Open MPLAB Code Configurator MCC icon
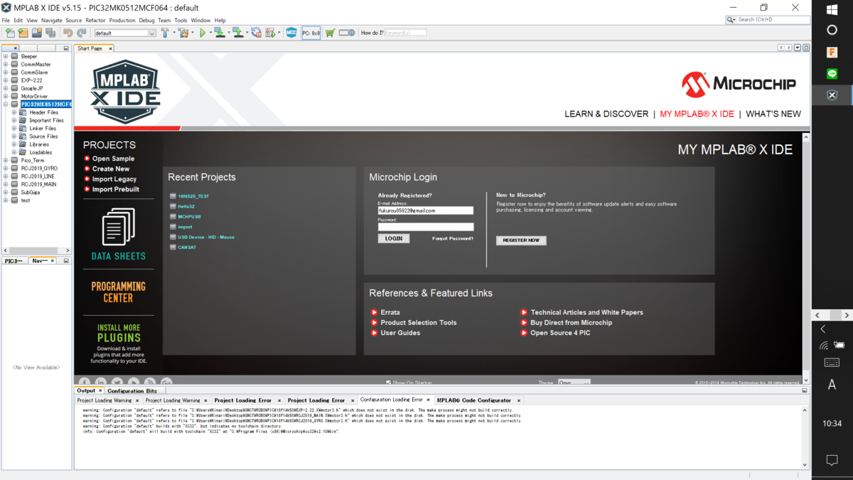The width and height of the screenshot is (853, 480). pos(291,33)
